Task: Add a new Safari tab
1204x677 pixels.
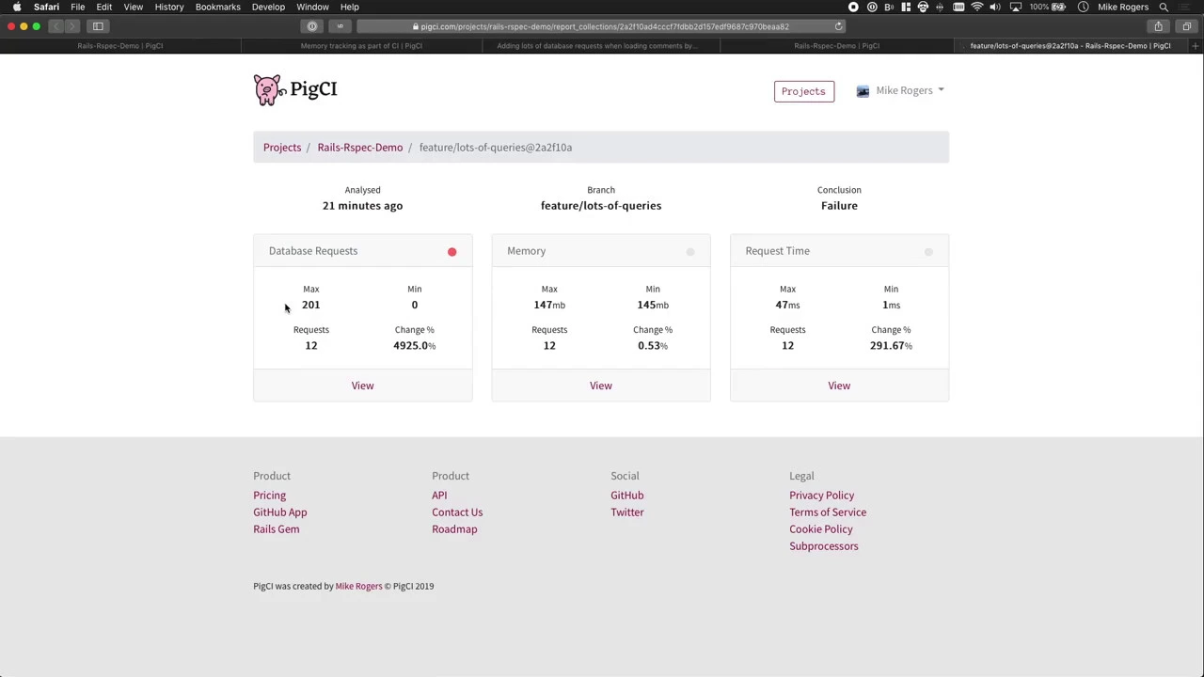Action: click(x=1195, y=45)
